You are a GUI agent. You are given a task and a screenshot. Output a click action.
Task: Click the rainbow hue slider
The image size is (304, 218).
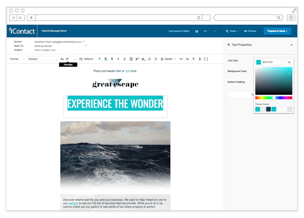coord(273,98)
